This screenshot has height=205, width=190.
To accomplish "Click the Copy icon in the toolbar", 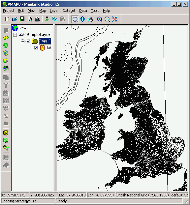I will (x=54, y=19).
